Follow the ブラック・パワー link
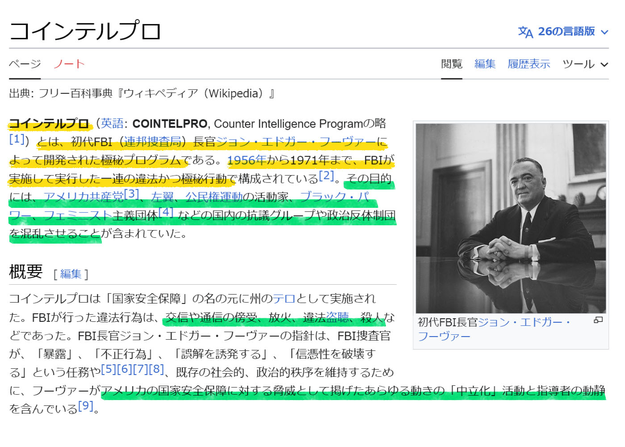The image size is (625, 447). point(335,197)
